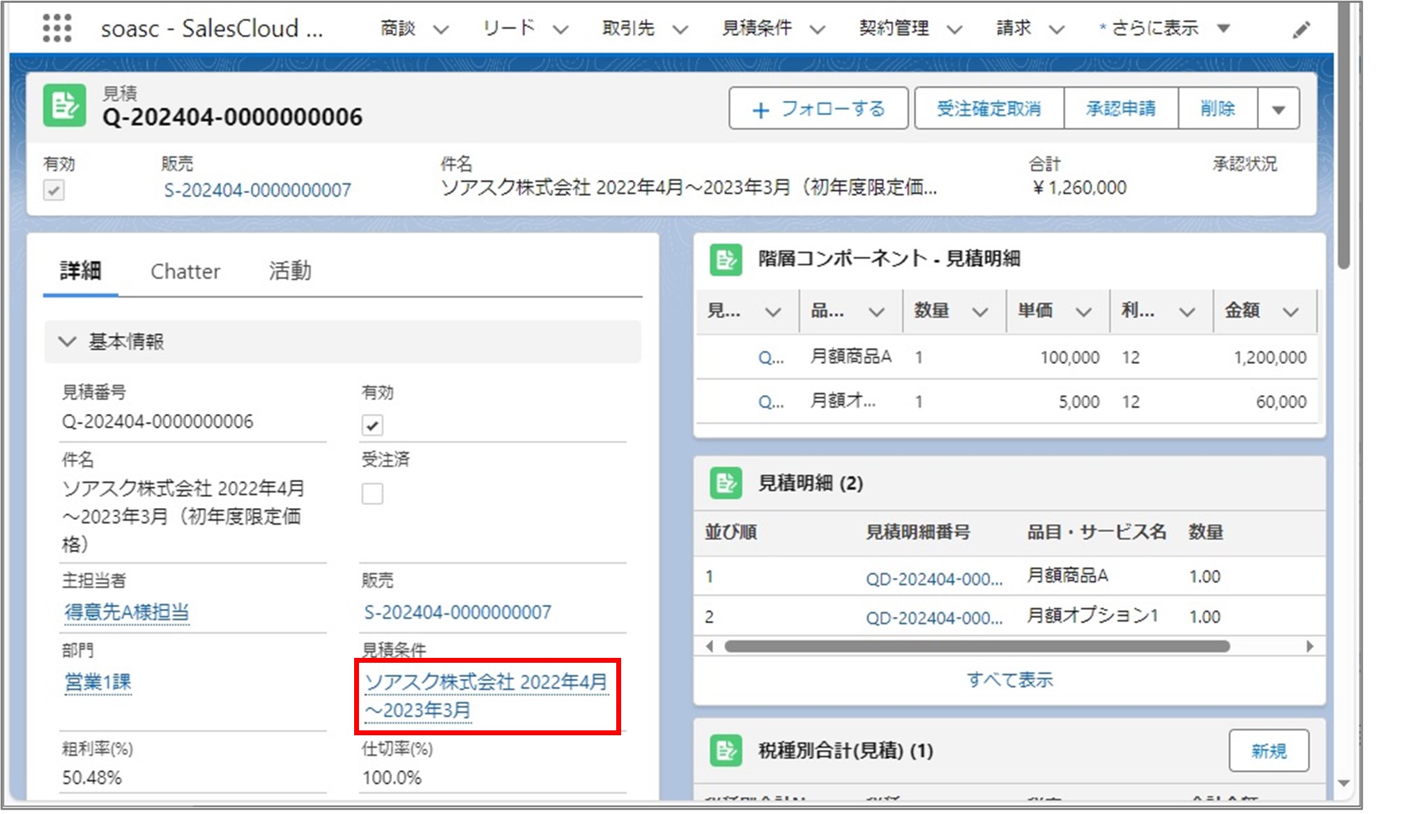The image size is (1413, 814).
Task: Open the 得意先A様担当 link
Action: point(127,612)
